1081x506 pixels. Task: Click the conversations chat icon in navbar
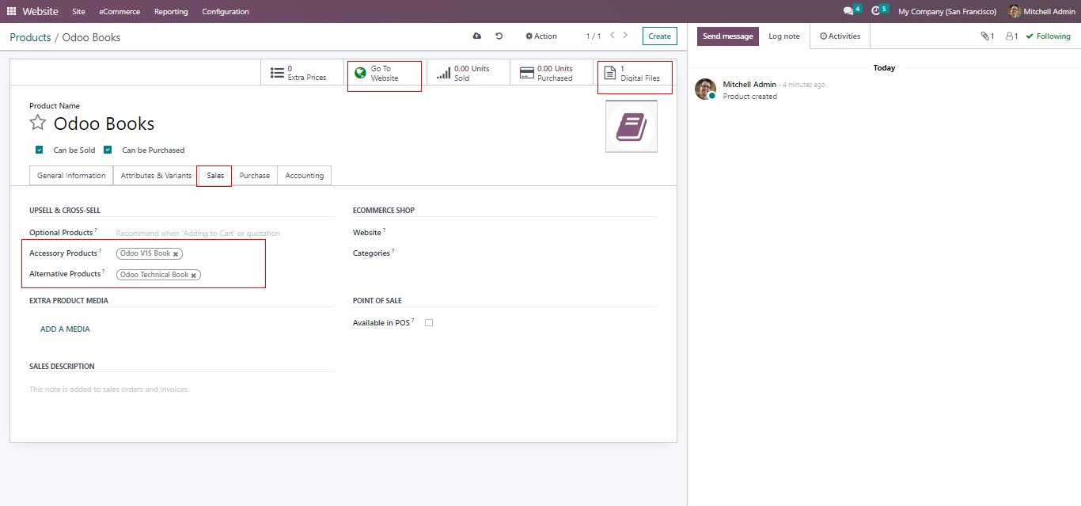pos(848,11)
